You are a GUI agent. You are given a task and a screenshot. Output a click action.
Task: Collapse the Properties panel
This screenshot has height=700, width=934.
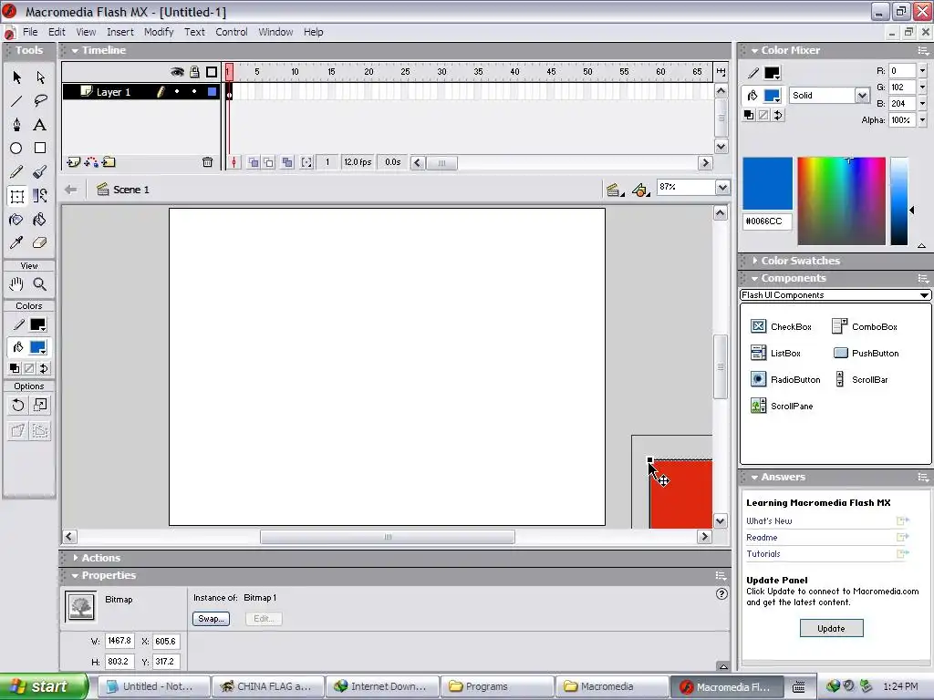click(75, 576)
